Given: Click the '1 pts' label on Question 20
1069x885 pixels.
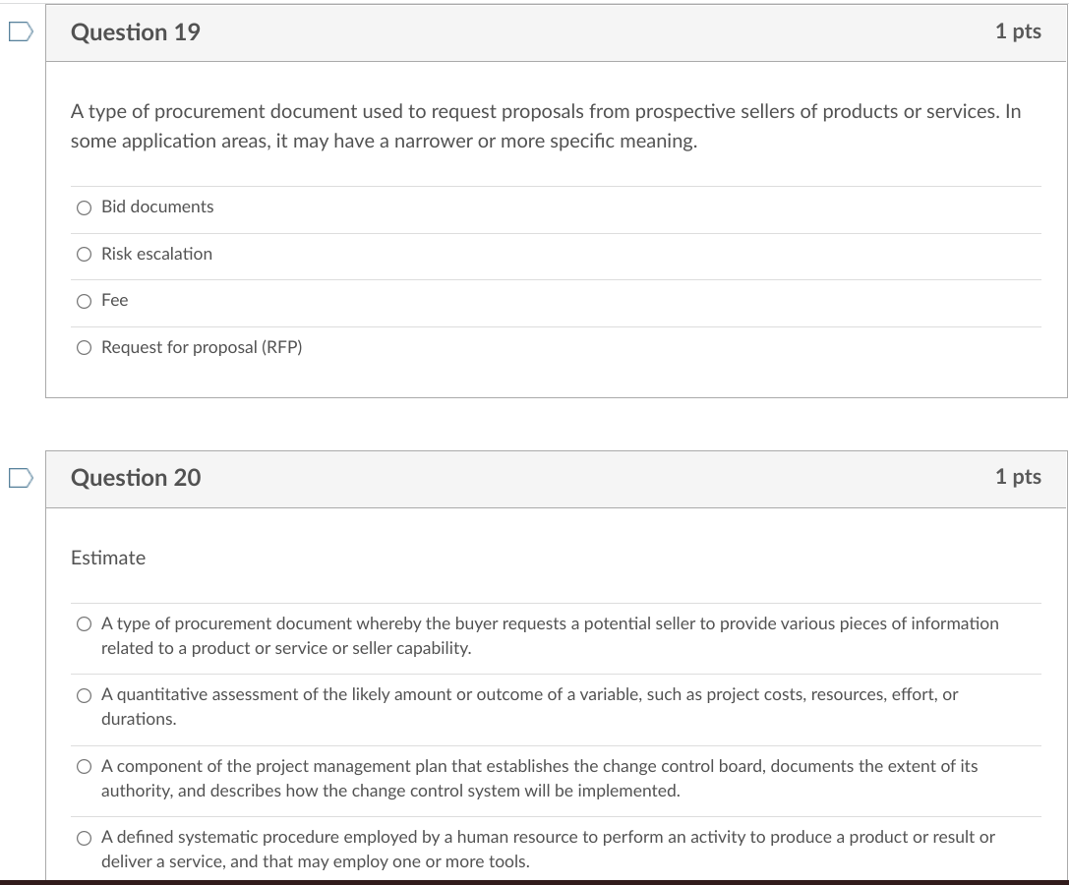Looking at the screenshot, I should [x=1019, y=477].
